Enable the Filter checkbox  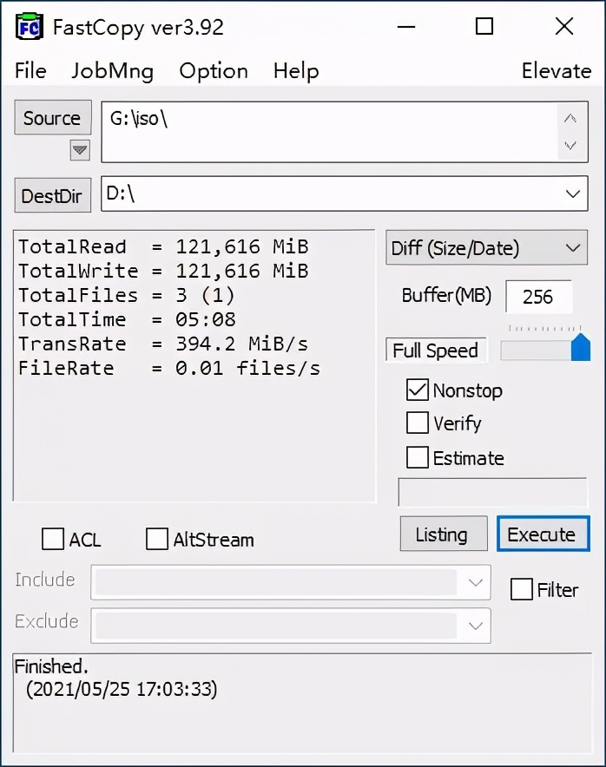pyautogui.click(x=521, y=589)
